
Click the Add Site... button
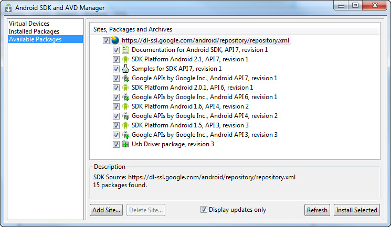(x=106, y=210)
